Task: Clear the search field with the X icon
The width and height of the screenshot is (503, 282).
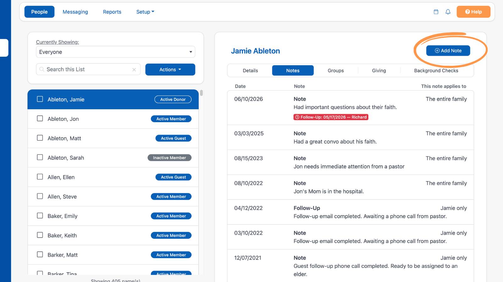Action: point(134,70)
